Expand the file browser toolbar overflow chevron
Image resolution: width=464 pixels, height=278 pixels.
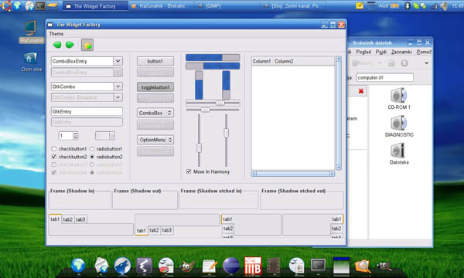pyautogui.click(x=426, y=63)
